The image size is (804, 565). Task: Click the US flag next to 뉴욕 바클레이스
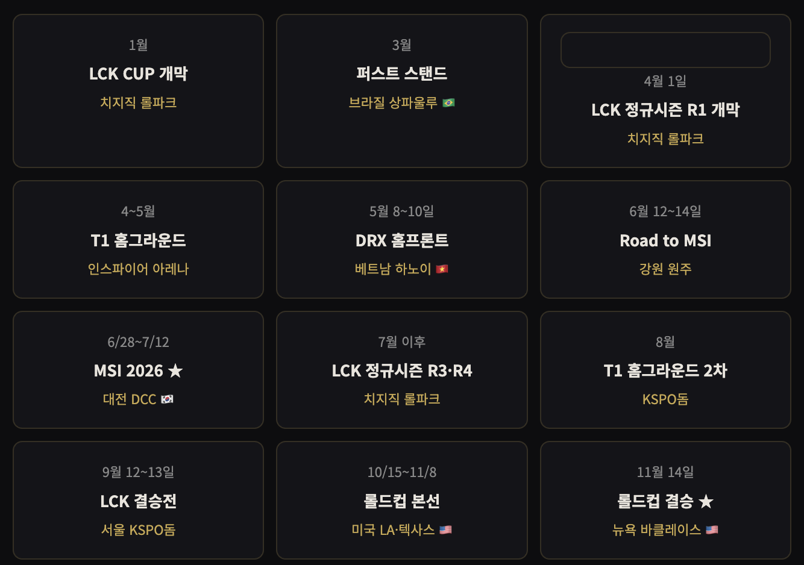coord(712,529)
